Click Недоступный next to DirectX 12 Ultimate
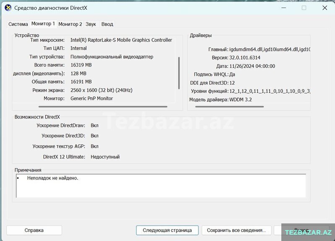335x241 pixels. coord(105,157)
